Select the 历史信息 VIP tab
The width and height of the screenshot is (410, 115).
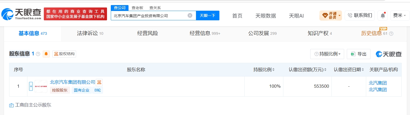(374, 33)
